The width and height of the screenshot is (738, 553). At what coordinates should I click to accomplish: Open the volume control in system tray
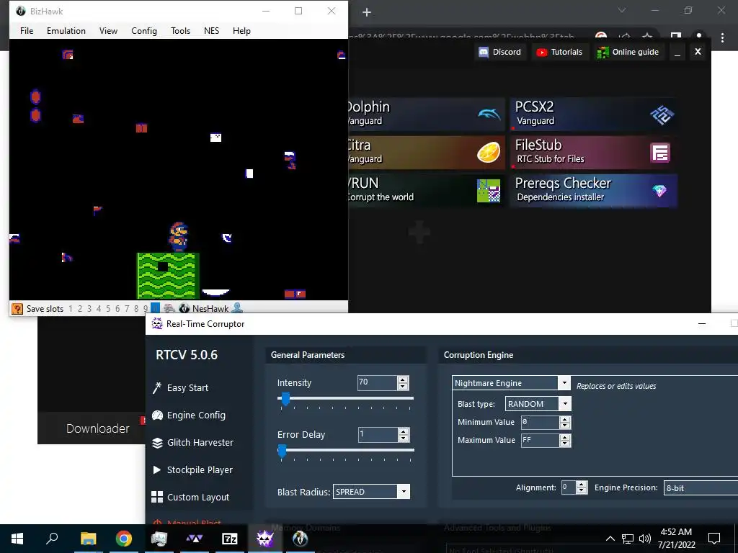pos(645,539)
